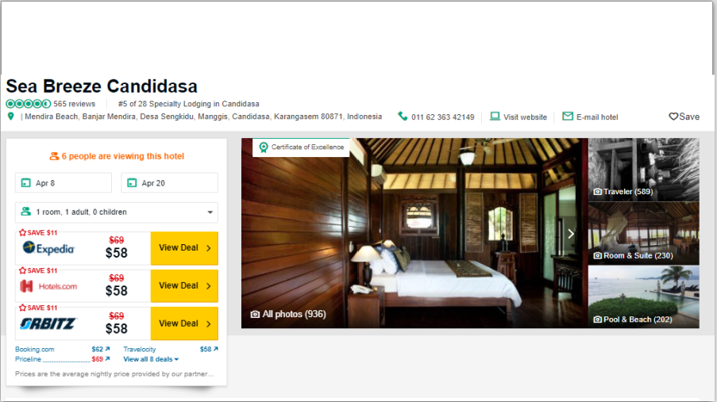Click the Certificate of Excellence badge
This screenshot has height=402, width=717.
point(301,147)
